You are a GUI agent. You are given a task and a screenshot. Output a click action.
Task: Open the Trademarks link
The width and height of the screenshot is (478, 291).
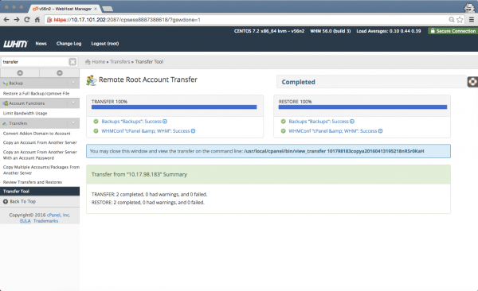tap(45, 221)
